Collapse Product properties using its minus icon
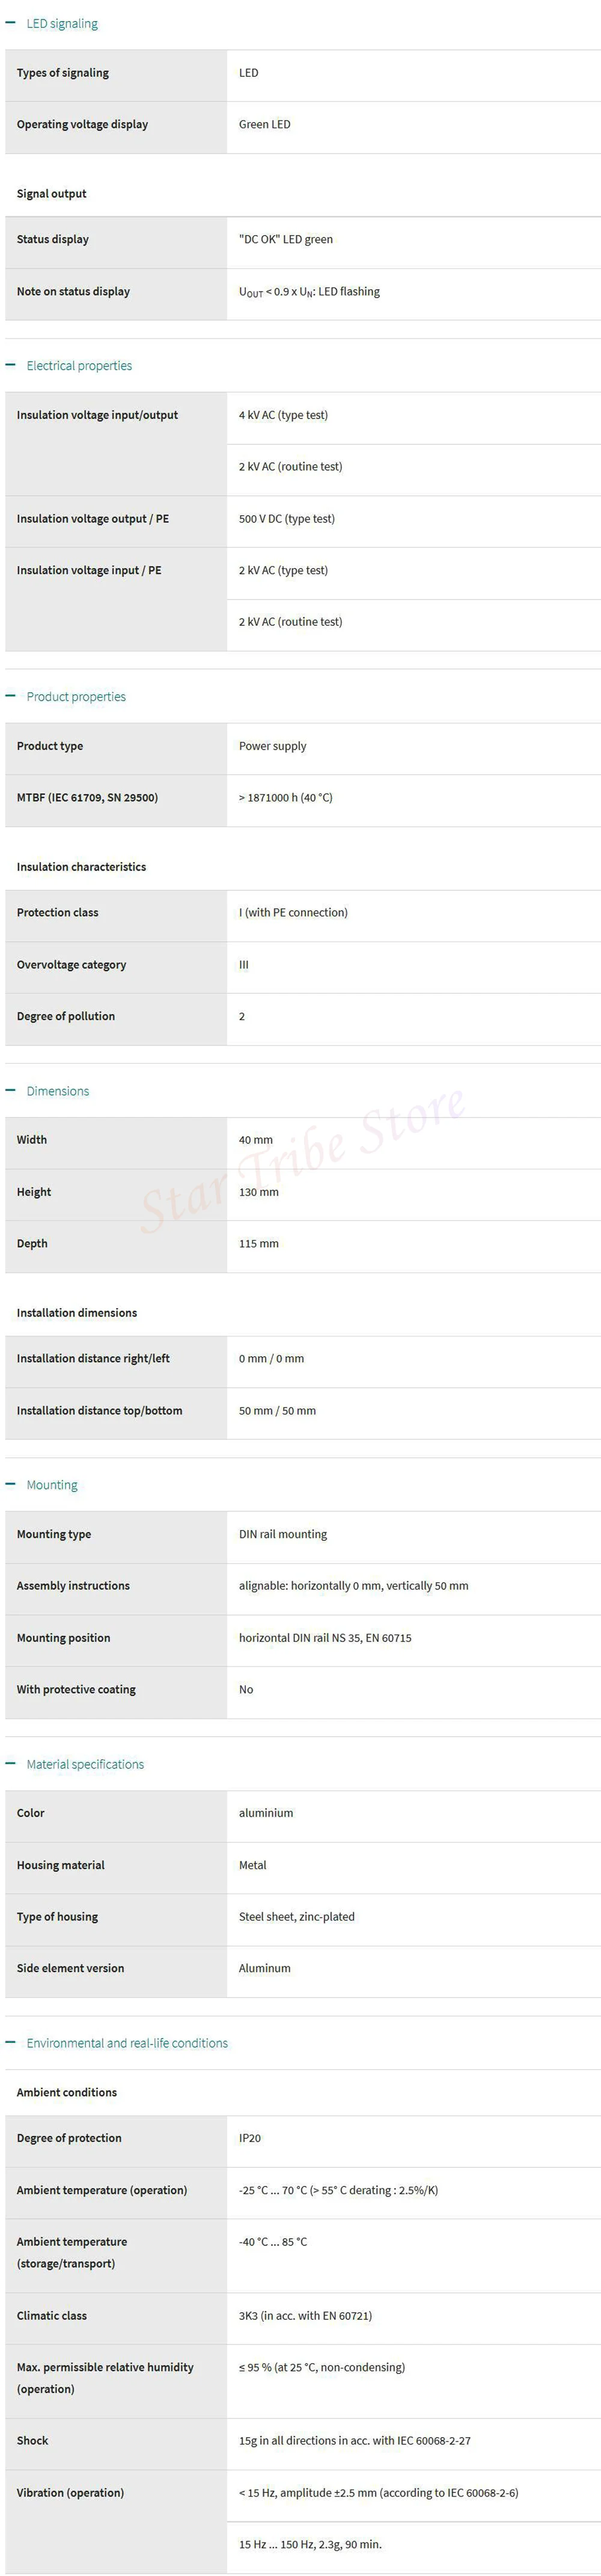This screenshot has width=601, height=2576. click(x=11, y=696)
